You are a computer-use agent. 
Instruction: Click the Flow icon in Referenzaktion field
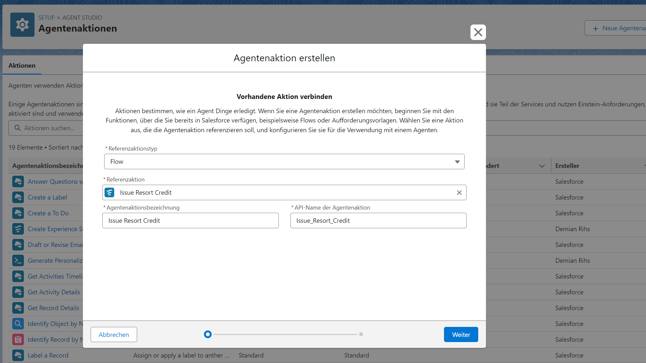pyautogui.click(x=110, y=192)
